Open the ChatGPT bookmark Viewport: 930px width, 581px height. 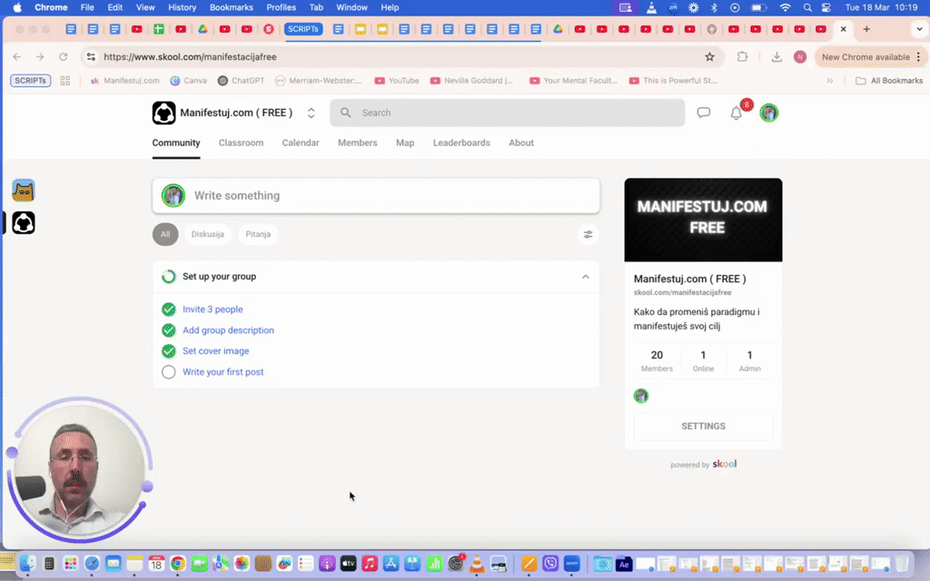tap(242, 81)
